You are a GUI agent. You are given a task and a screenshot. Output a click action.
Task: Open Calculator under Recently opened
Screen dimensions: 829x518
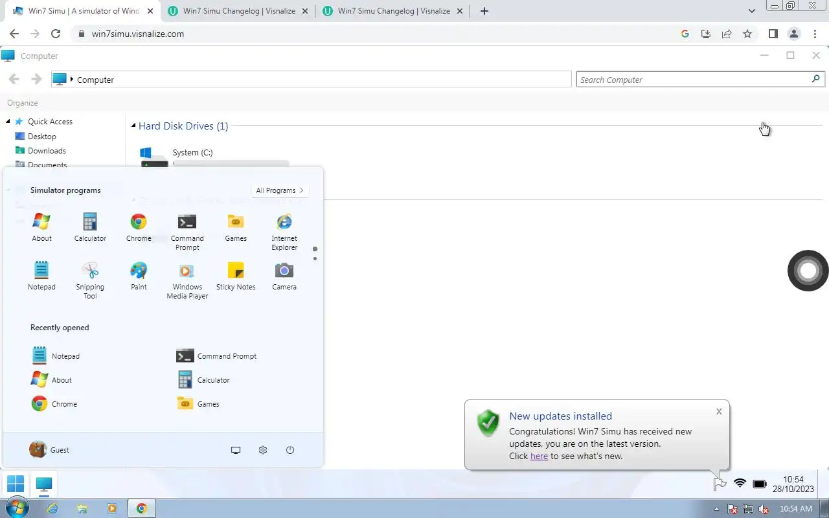point(203,379)
